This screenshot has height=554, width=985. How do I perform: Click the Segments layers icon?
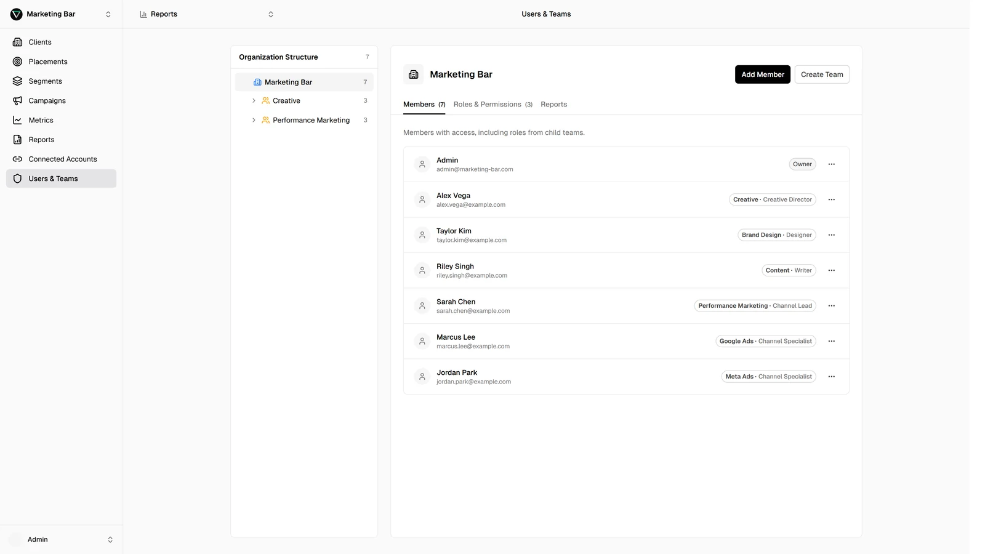pos(17,81)
